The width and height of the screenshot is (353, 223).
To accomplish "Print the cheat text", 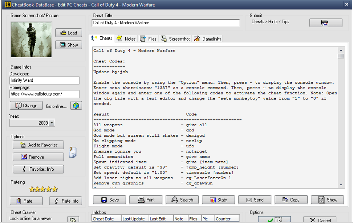I will click(x=146, y=200).
